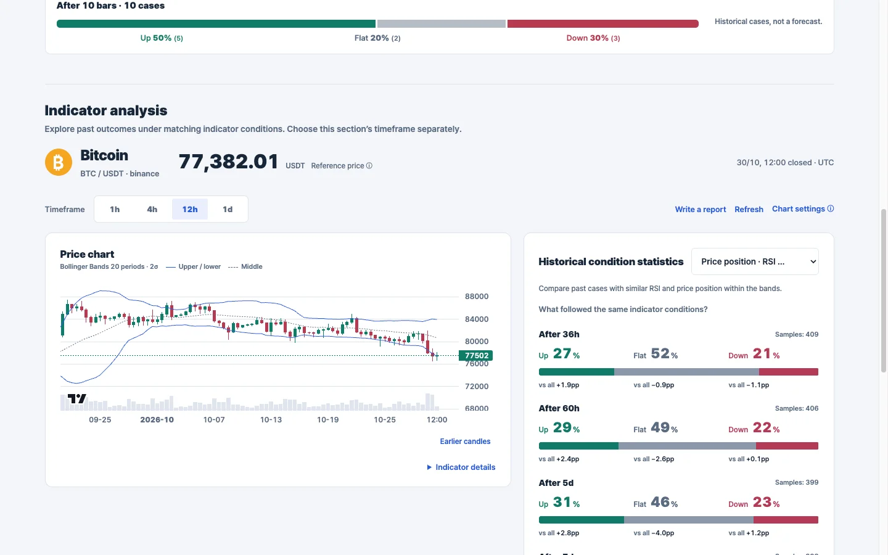Click the Flat 52% value after 36h

(656, 354)
